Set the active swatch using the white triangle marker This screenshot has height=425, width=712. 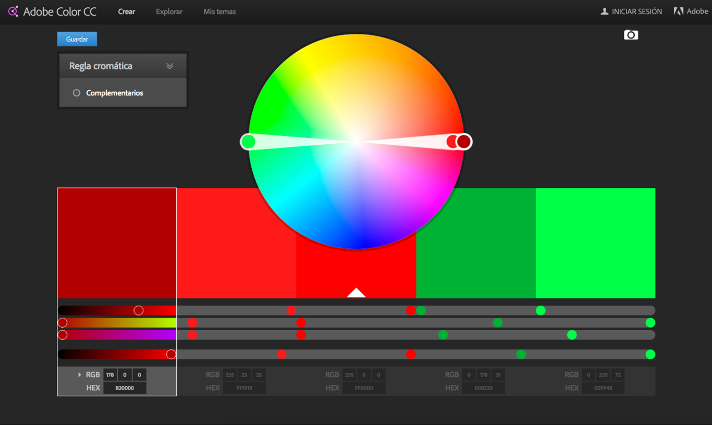356,293
